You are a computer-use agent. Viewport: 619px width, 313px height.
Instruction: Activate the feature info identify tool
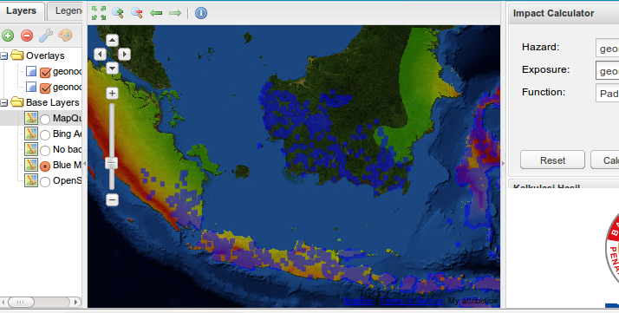coord(201,13)
